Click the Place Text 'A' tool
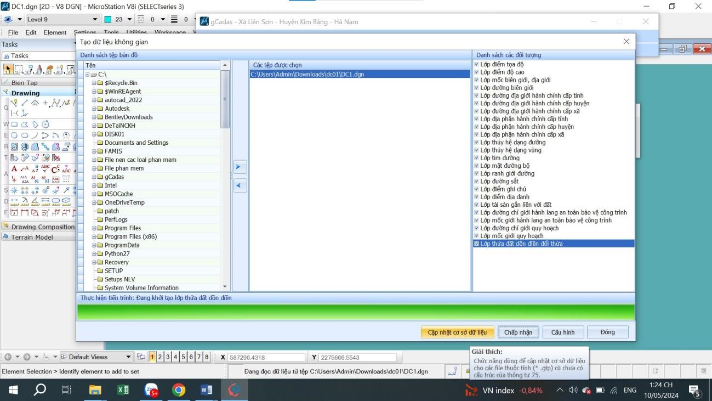Screen dimensions: 712x401 [14, 169]
